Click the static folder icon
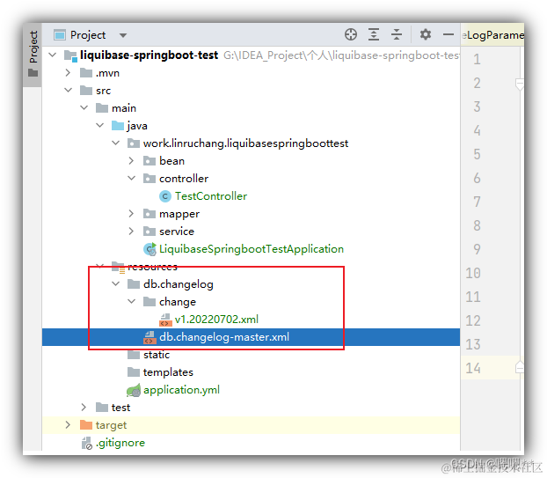 (x=134, y=355)
